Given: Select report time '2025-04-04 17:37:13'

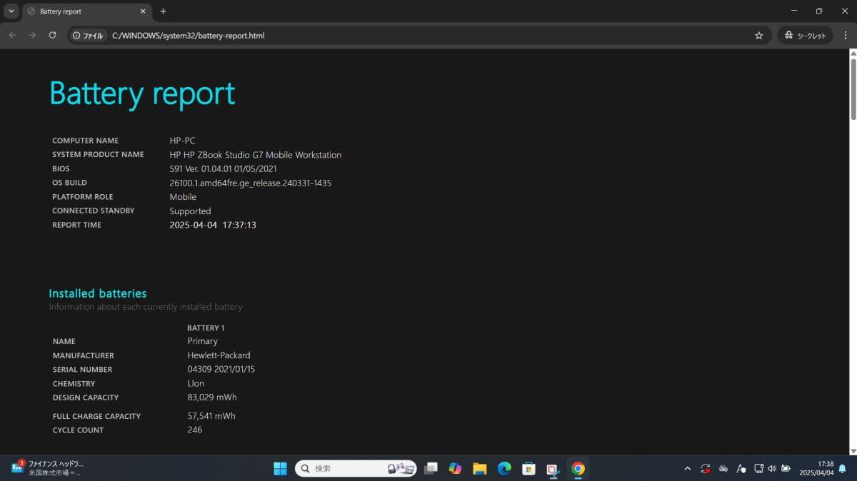Looking at the screenshot, I should click(213, 225).
